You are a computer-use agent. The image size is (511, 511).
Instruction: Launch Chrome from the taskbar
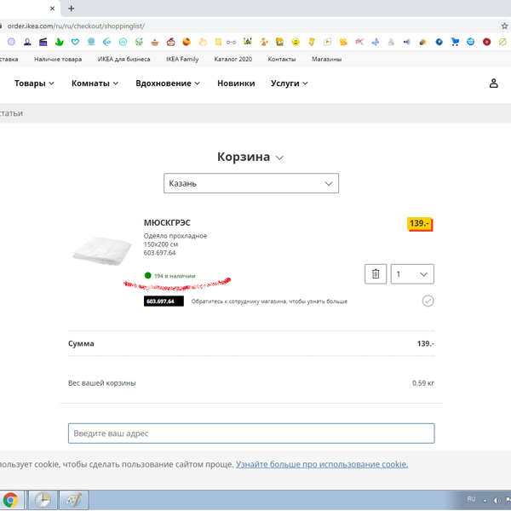pyautogui.click(x=11, y=500)
